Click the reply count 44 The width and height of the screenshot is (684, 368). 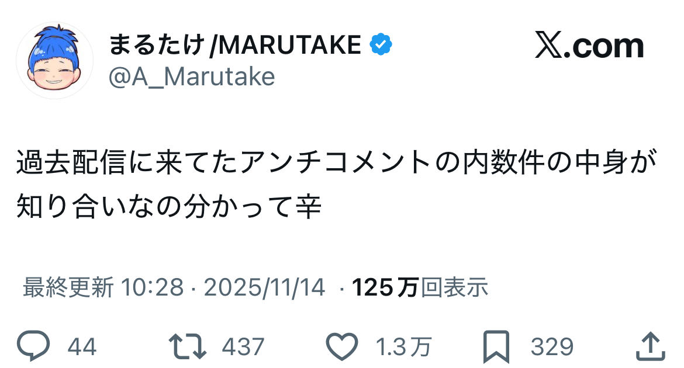pos(82,347)
